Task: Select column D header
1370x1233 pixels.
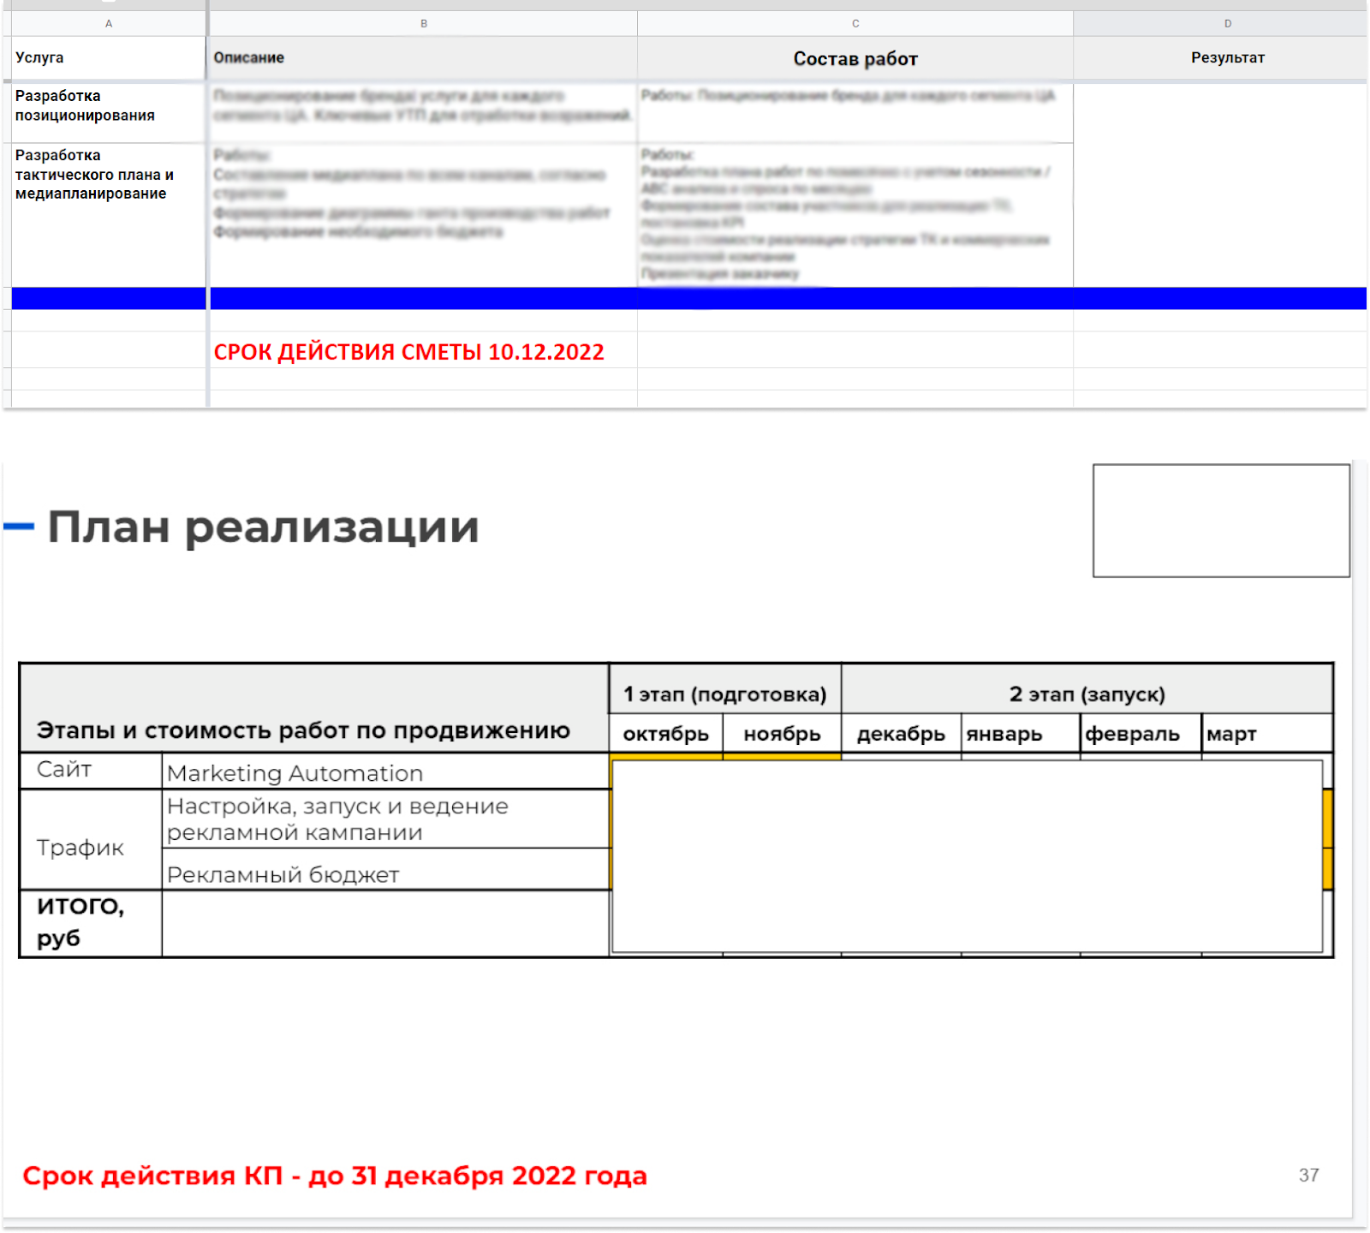Action: point(1227,24)
